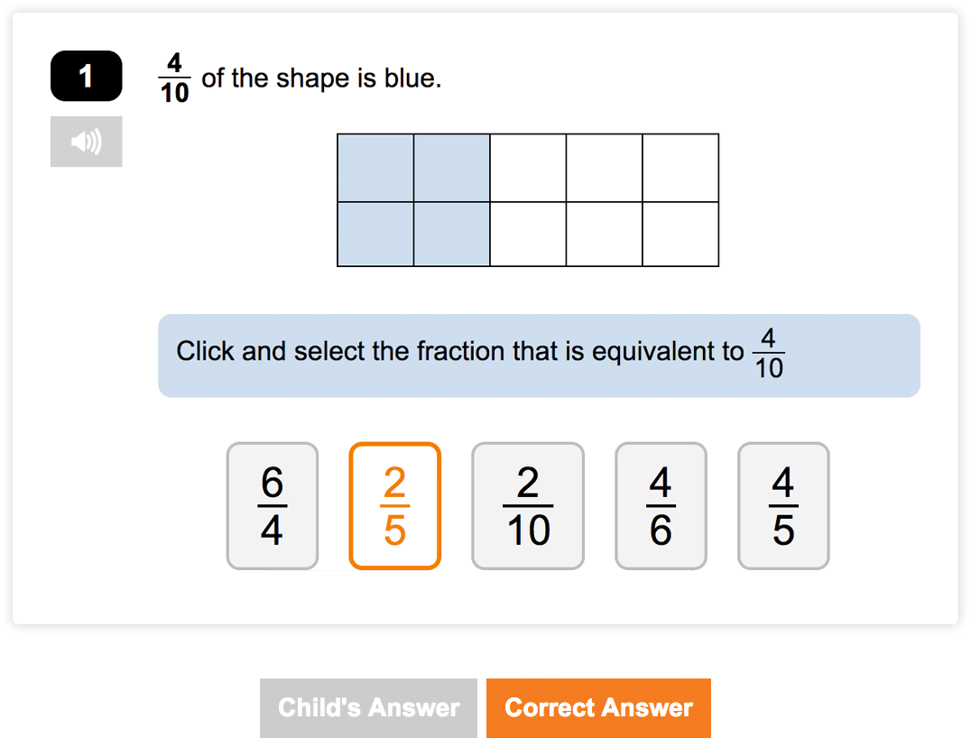Screen dimensions: 971x738
Task: Click the first white square in the top row
Action: tap(528, 168)
